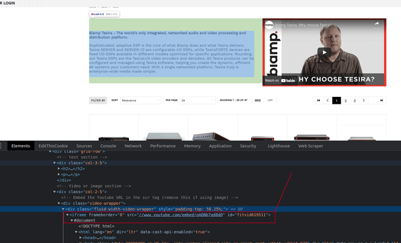Viewport: 401px width, 243px height.
Task: Open Watch on YouTube link
Action: click(280, 81)
